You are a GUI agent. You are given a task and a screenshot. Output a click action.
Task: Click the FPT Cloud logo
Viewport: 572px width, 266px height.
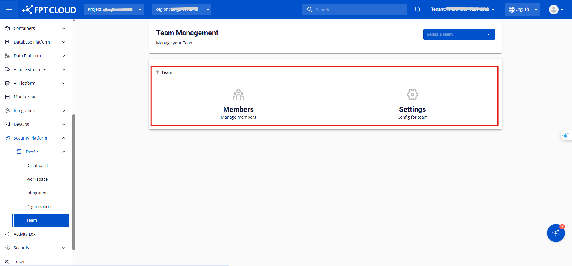click(49, 10)
